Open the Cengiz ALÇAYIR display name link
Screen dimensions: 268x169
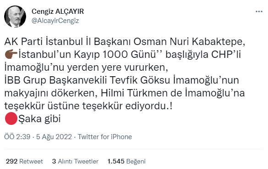(58, 11)
